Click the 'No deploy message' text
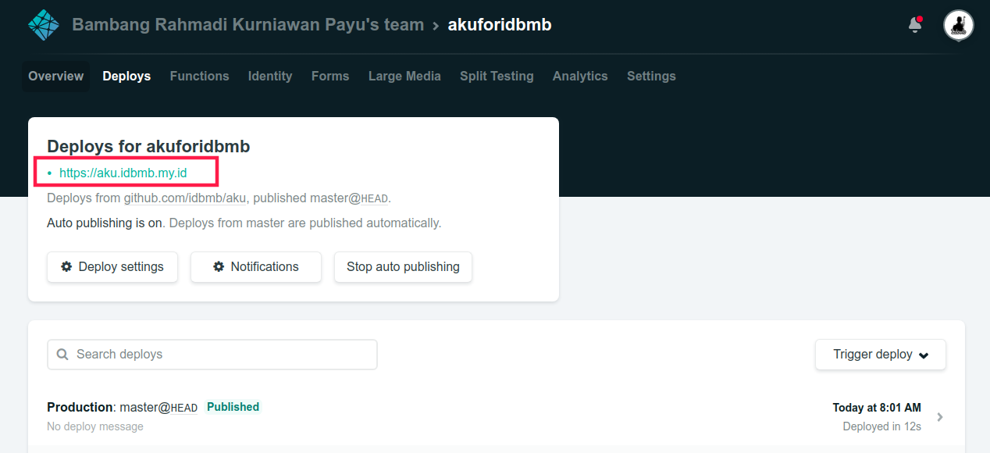The width and height of the screenshot is (990, 453). (x=95, y=426)
